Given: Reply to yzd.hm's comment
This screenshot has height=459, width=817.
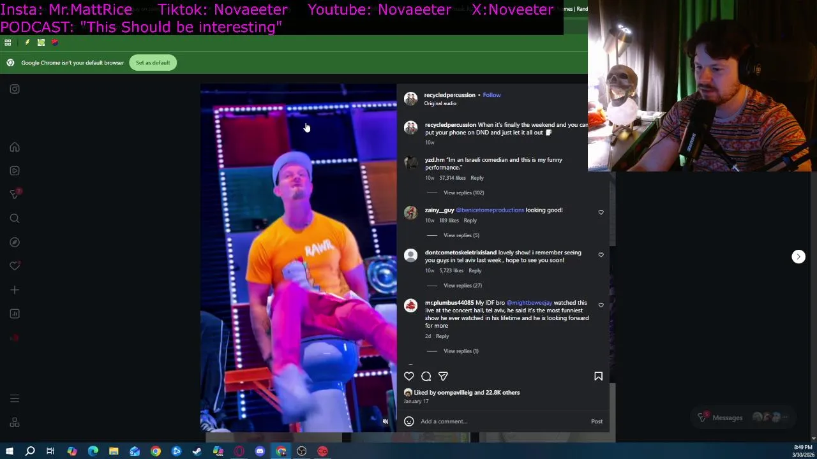Looking at the screenshot, I should [477, 178].
